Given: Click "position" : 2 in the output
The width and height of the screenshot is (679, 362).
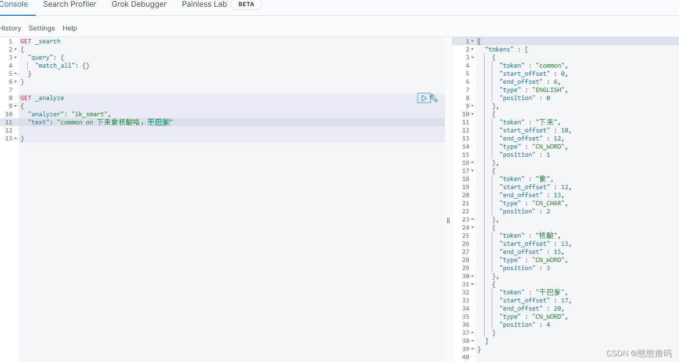Looking at the screenshot, I should 525,211.
